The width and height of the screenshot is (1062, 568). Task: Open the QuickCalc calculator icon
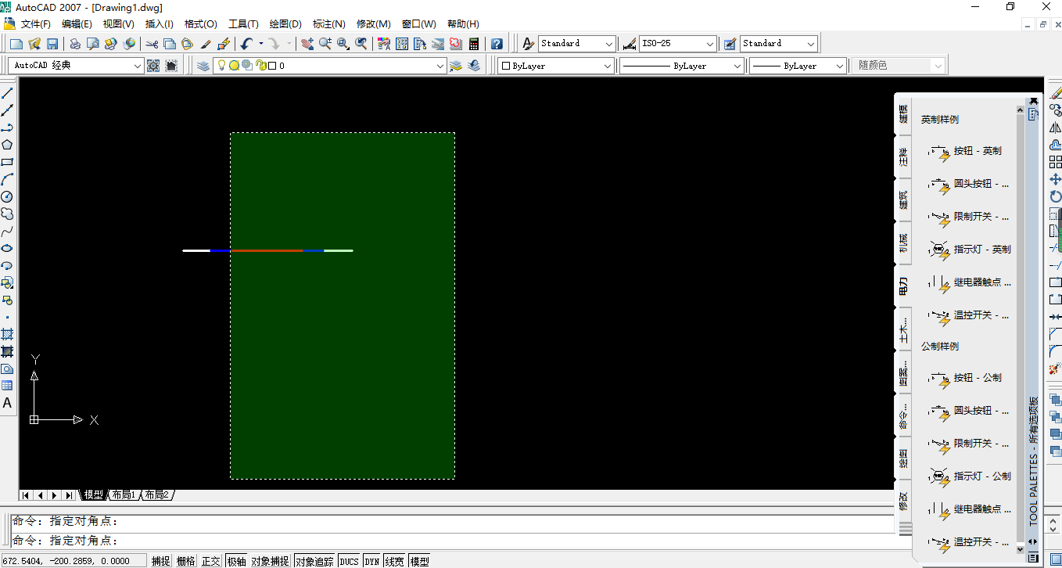click(x=474, y=44)
